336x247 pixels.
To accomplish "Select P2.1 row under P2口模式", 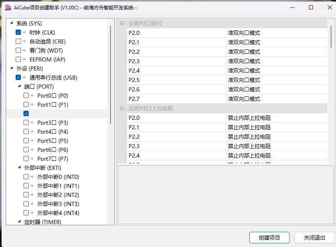I will point(227,42).
